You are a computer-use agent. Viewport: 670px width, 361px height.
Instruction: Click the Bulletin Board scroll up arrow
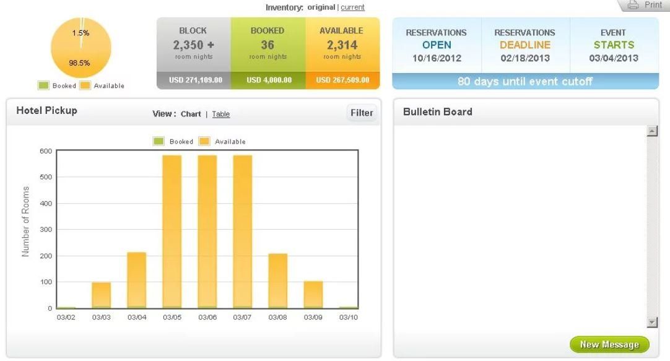[652, 131]
